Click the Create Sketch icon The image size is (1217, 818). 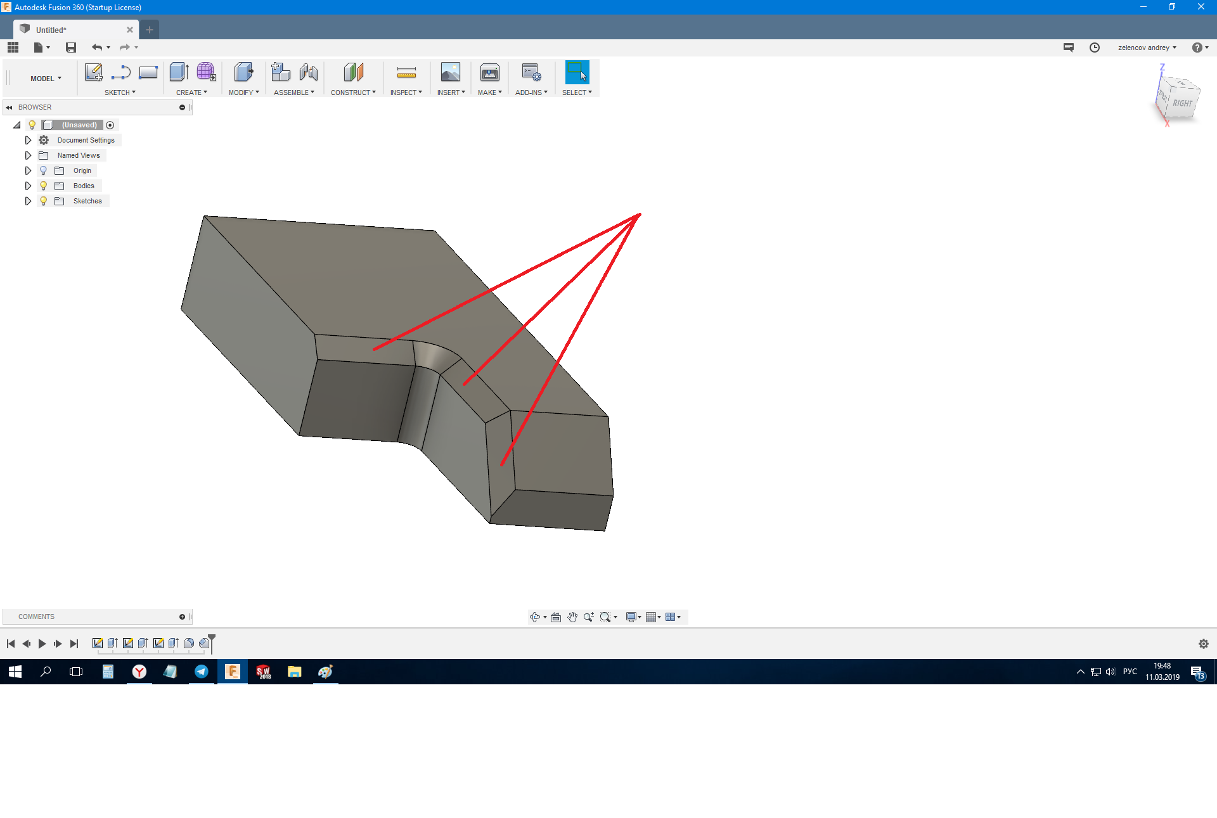coord(93,72)
